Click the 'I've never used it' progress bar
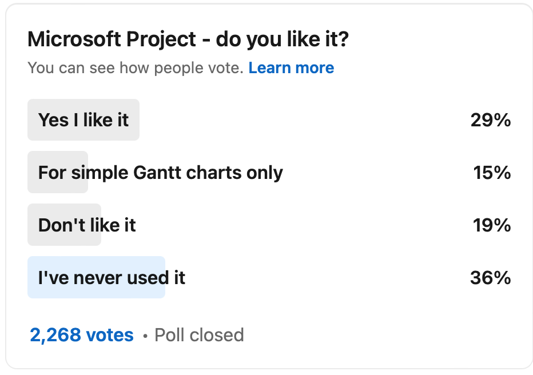533x375 pixels. click(x=96, y=277)
